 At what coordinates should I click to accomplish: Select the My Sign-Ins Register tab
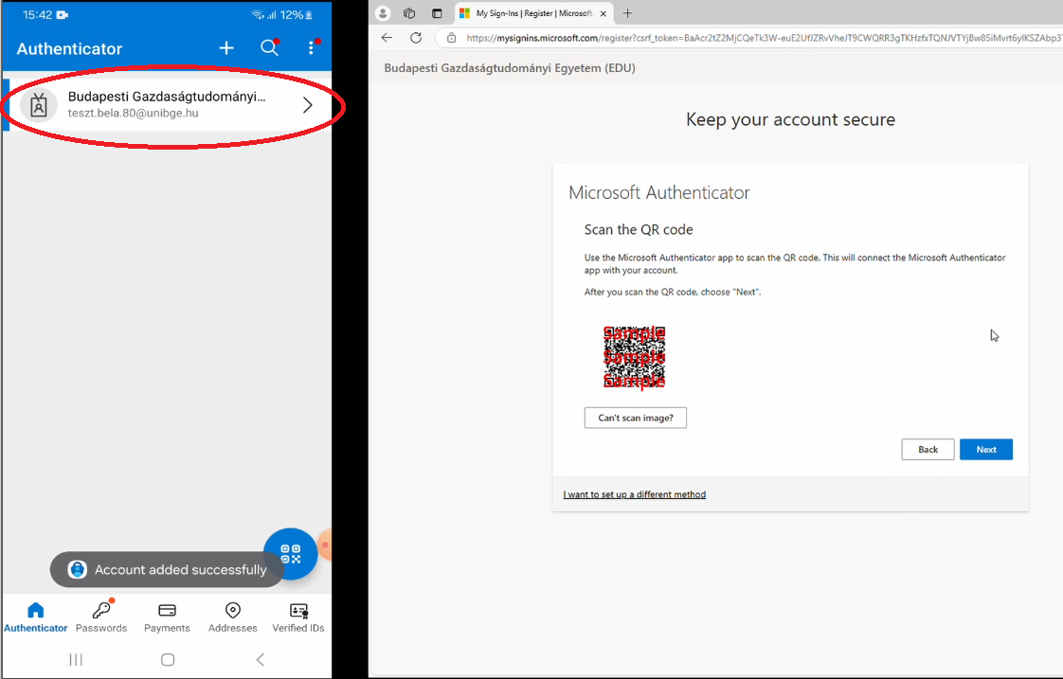[x=534, y=13]
